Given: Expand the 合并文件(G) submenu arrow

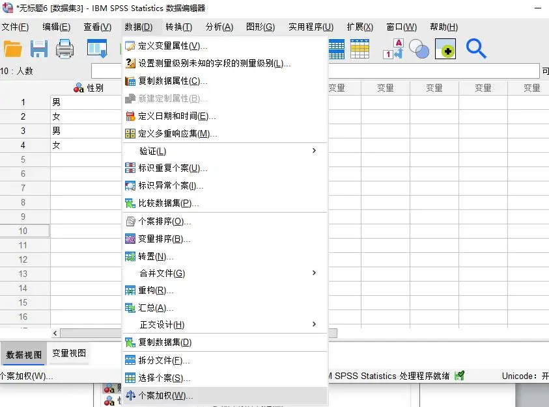Looking at the screenshot, I should pos(314,272).
